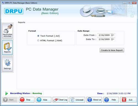The height and width of the screenshot is (106, 138).
Task: Click the green recording status play icon
Action: click(6, 93)
